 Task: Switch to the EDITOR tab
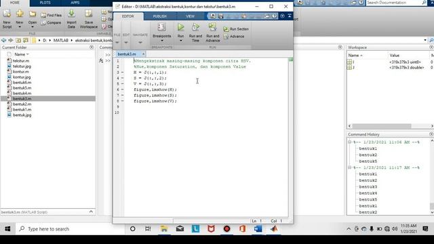coord(128,16)
